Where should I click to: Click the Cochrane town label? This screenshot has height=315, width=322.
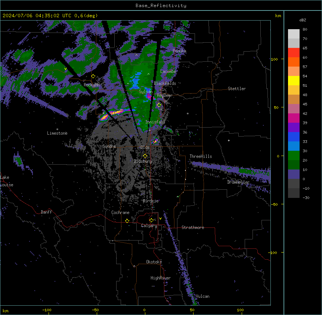point(120,212)
